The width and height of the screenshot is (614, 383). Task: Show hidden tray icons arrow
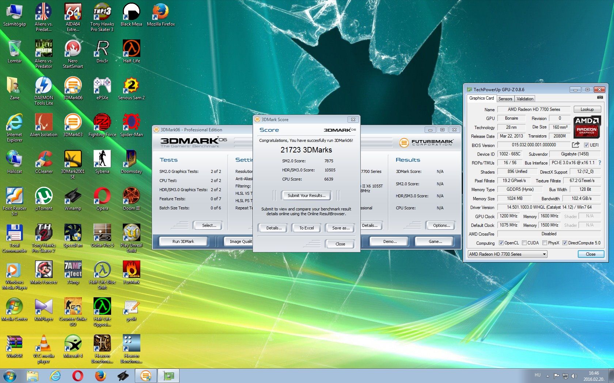tap(547, 376)
